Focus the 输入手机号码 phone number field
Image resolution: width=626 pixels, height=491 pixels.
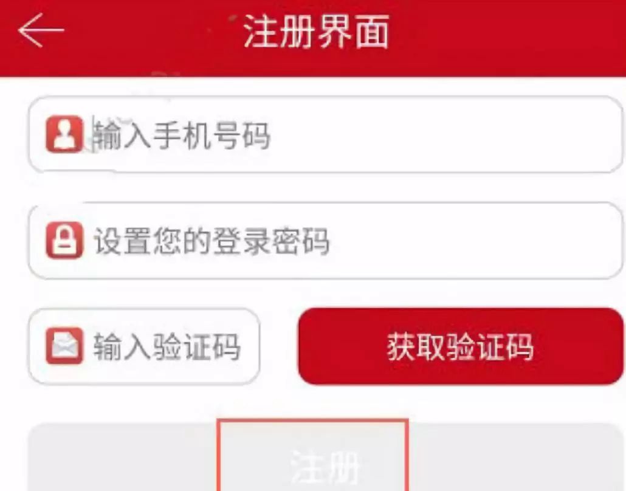tap(325, 134)
